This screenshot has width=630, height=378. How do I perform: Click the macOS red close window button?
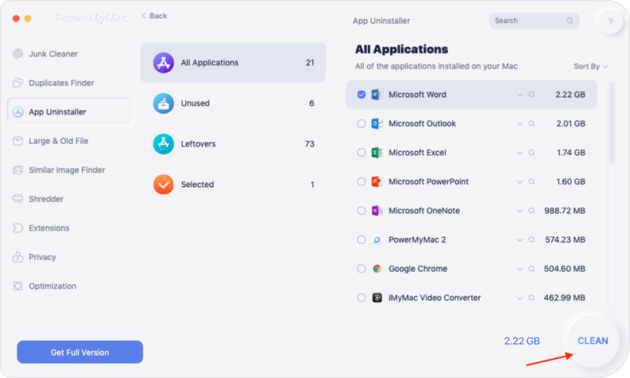point(16,18)
